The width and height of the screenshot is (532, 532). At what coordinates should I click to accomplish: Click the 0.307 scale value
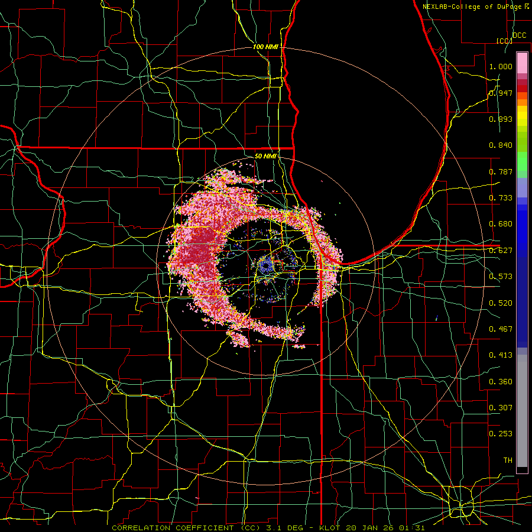(x=501, y=408)
